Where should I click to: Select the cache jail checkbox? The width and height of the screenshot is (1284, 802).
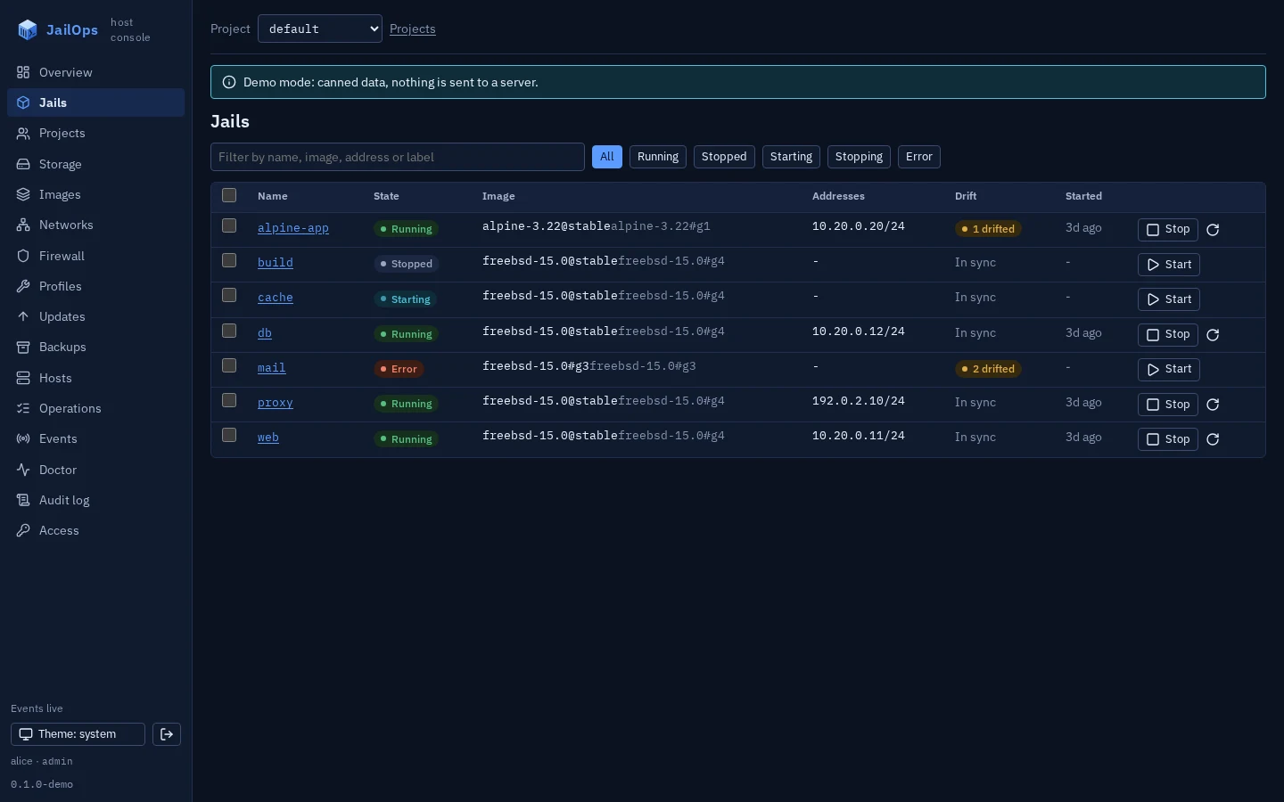(x=229, y=295)
